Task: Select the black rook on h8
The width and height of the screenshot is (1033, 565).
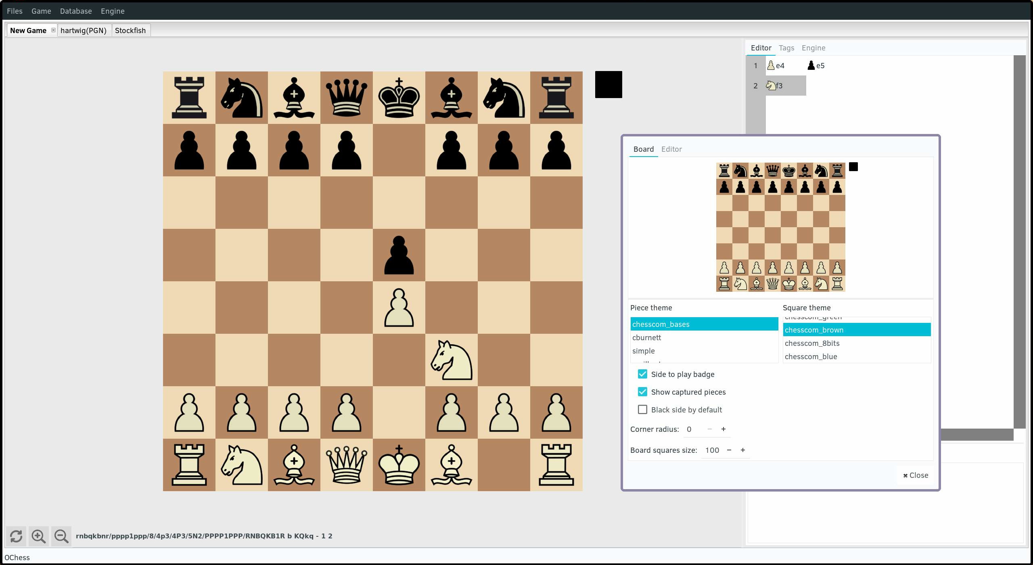Action: (x=556, y=98)
